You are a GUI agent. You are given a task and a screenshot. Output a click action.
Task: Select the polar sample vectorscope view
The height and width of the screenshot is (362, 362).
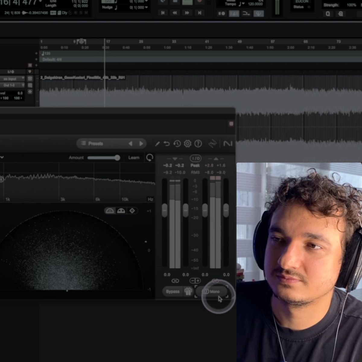click(x=110, y=211)
